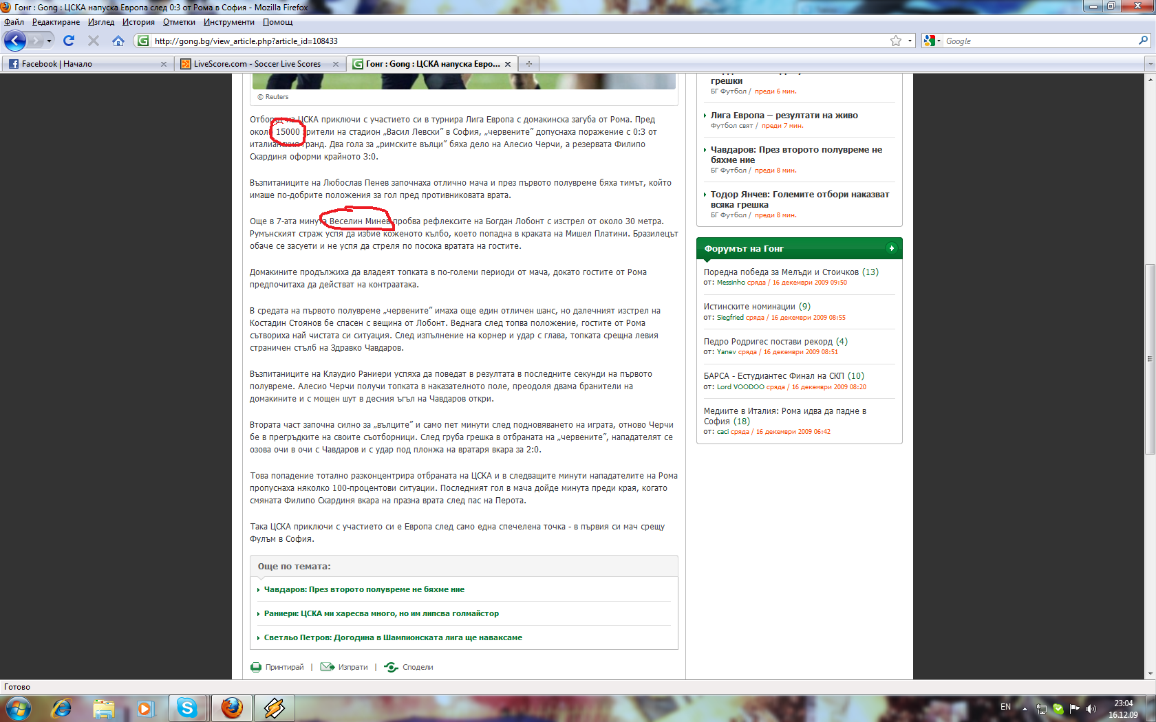Switch to the LiveScore.com tab
This screenshot has height=722, width=1156.
coord(257,64)
